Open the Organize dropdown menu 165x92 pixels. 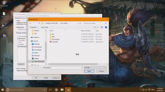pos(34,27)
